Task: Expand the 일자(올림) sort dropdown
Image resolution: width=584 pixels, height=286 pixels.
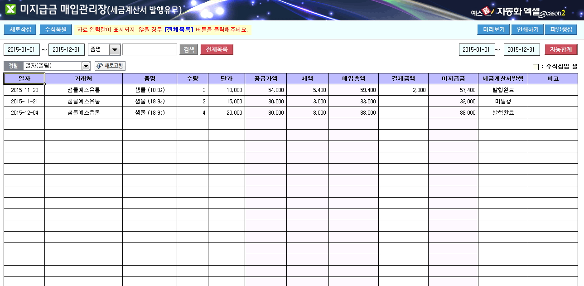Action: point(86,66)
